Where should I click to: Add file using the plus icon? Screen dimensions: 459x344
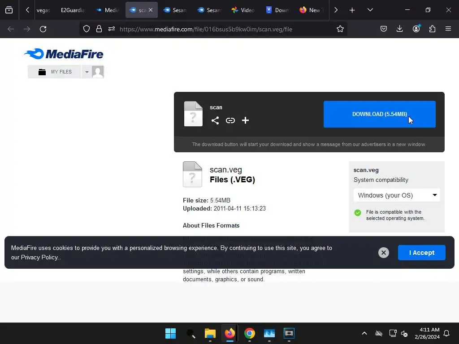point(245,120)
